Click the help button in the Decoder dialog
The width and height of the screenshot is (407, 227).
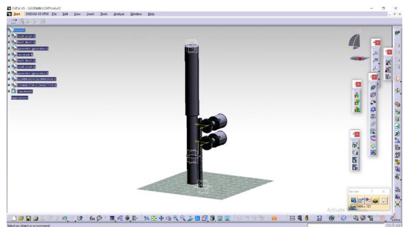point(372,191)
